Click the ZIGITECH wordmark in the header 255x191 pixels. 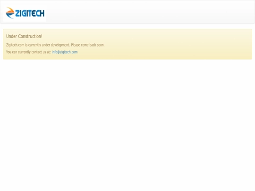tap(30, 13)
